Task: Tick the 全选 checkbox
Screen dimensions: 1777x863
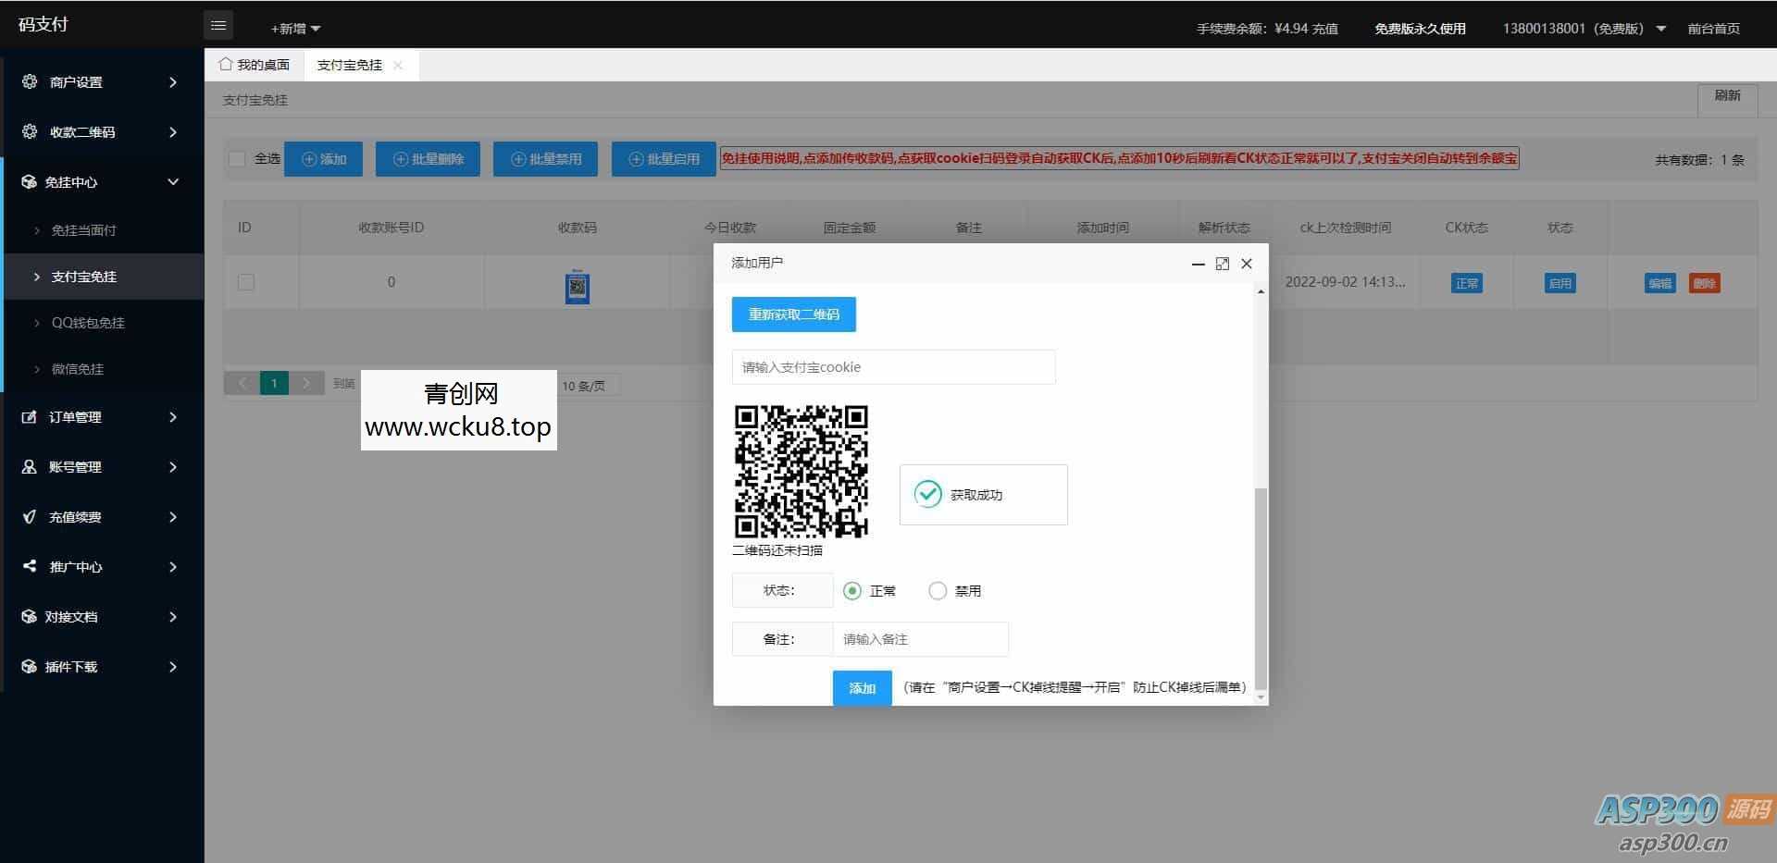Action: (237, 158)
